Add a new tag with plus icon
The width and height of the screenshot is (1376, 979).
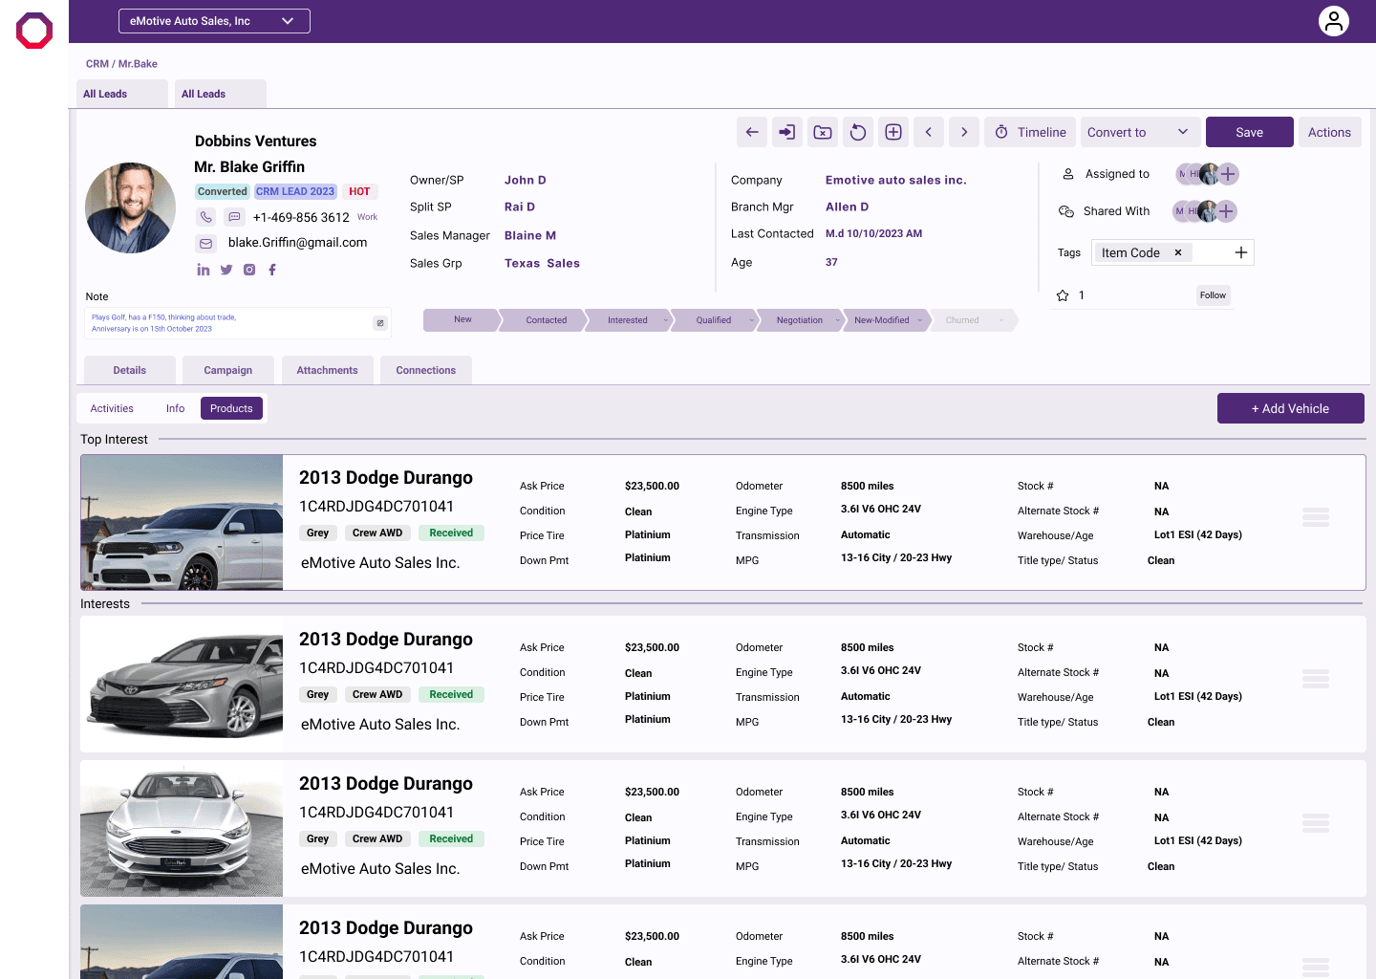click(1241, 252)
